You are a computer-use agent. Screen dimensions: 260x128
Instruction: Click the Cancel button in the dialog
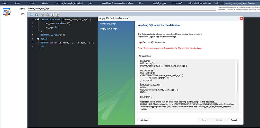[x=234, y=120]
